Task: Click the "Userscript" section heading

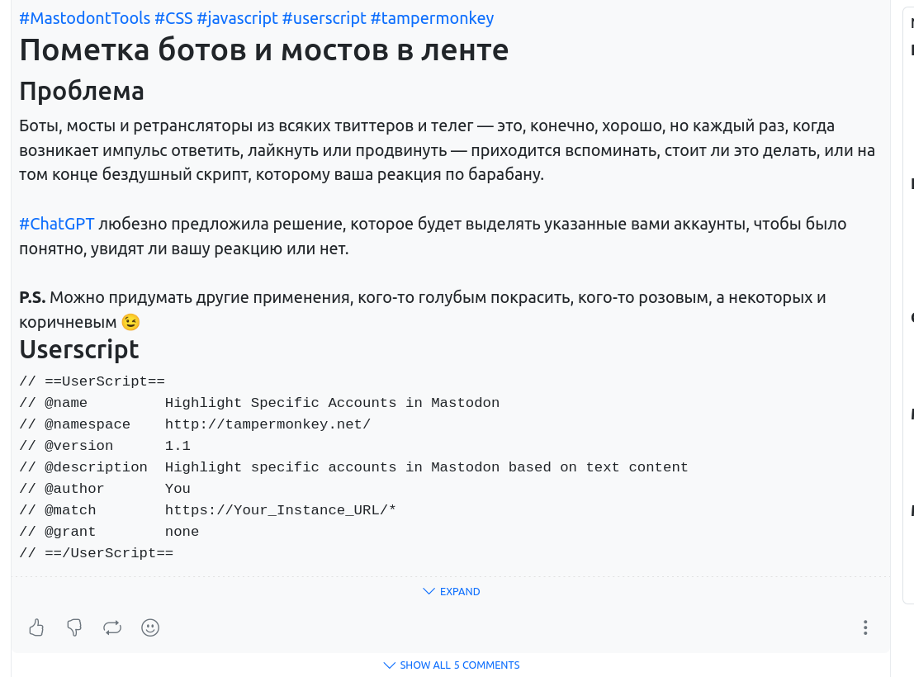Action: click(79, 349)
